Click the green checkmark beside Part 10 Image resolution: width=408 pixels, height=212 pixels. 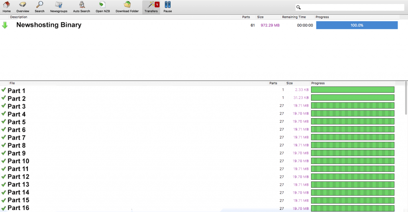coord(4,161)
